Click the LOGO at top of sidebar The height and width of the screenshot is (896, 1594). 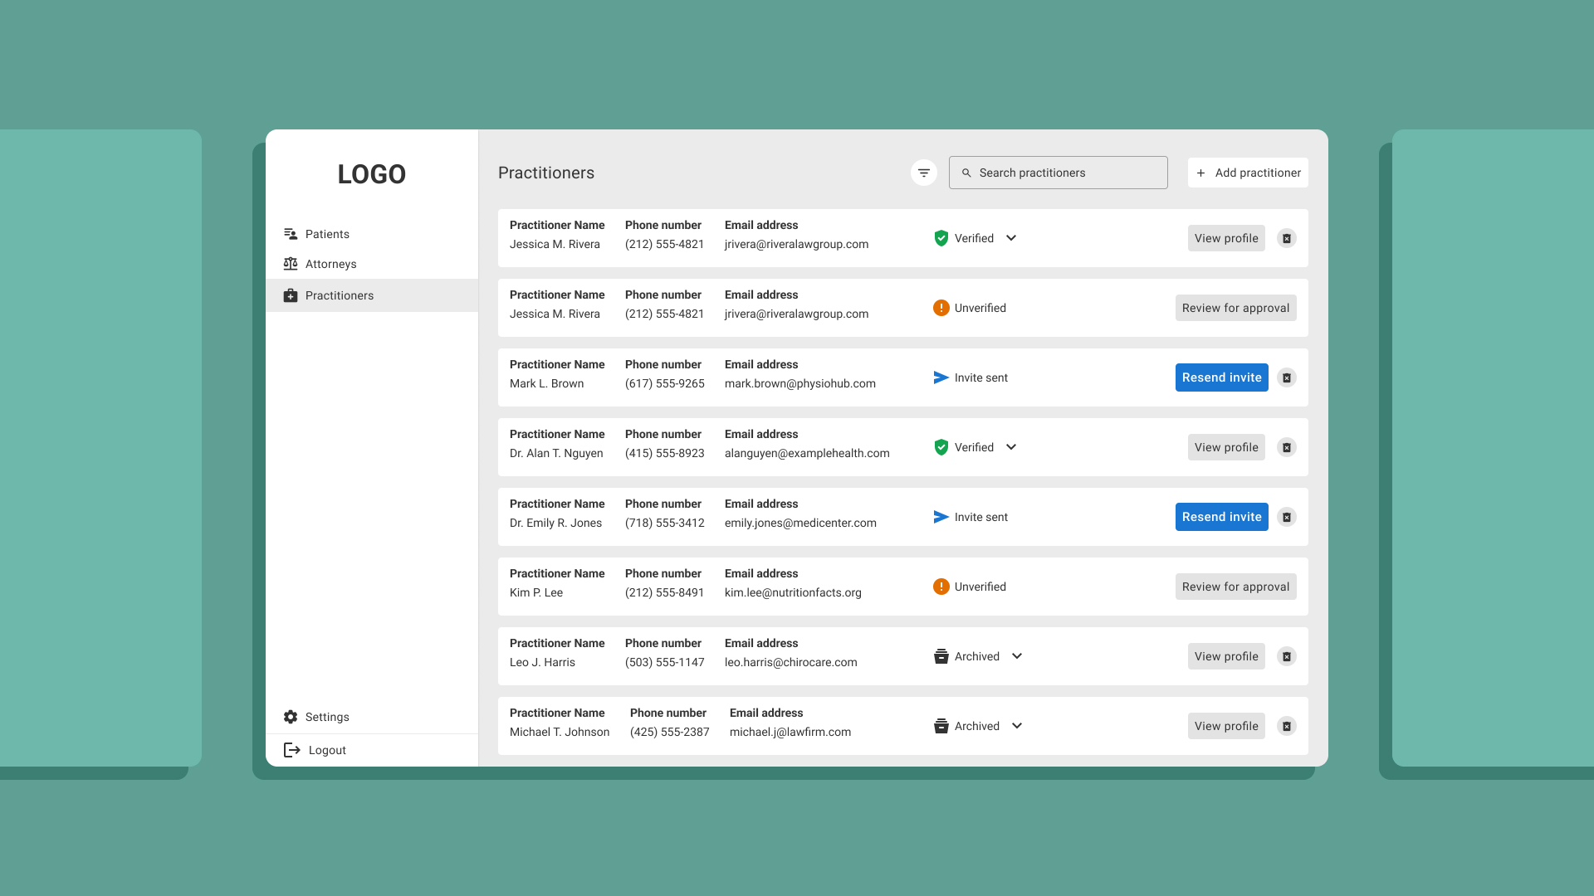(x=371, y=174)
